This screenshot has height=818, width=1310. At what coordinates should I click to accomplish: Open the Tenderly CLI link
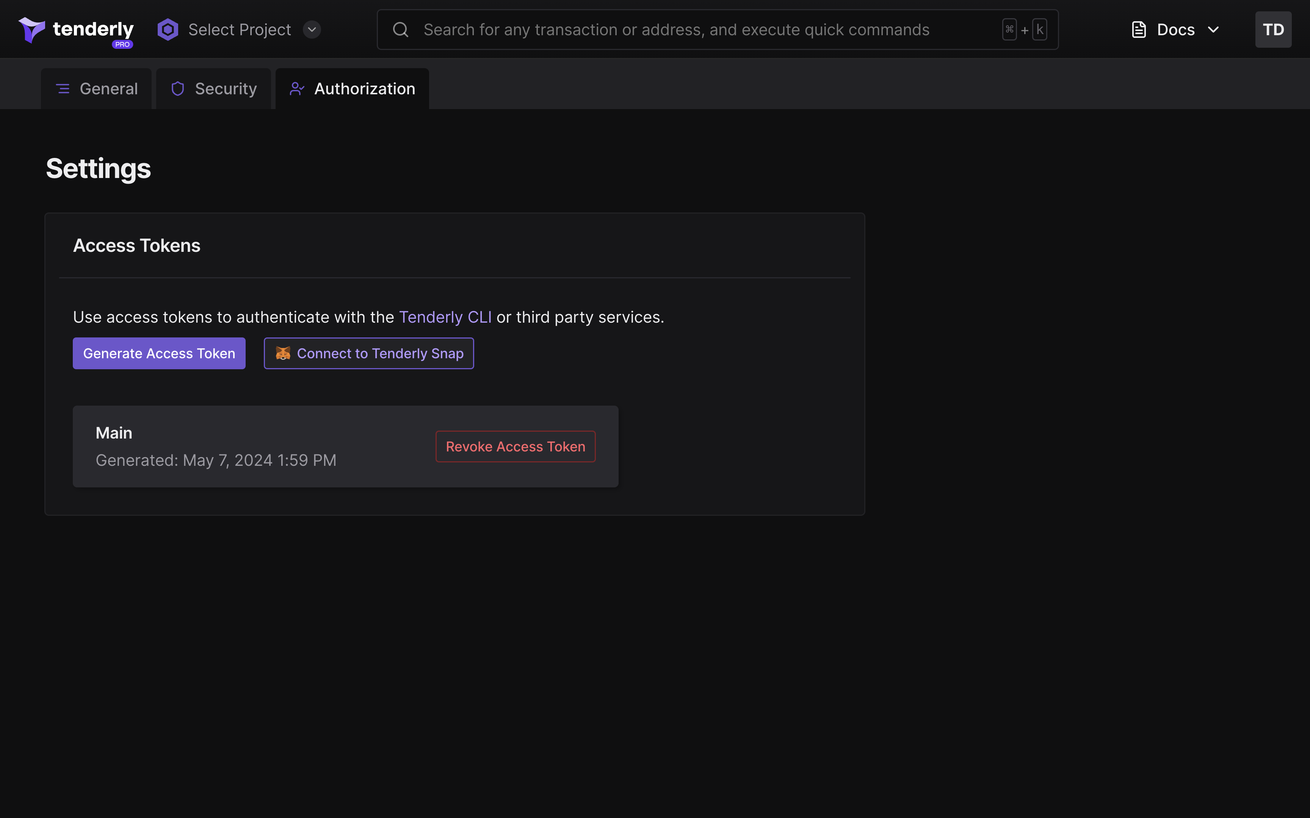coord(445,317)
